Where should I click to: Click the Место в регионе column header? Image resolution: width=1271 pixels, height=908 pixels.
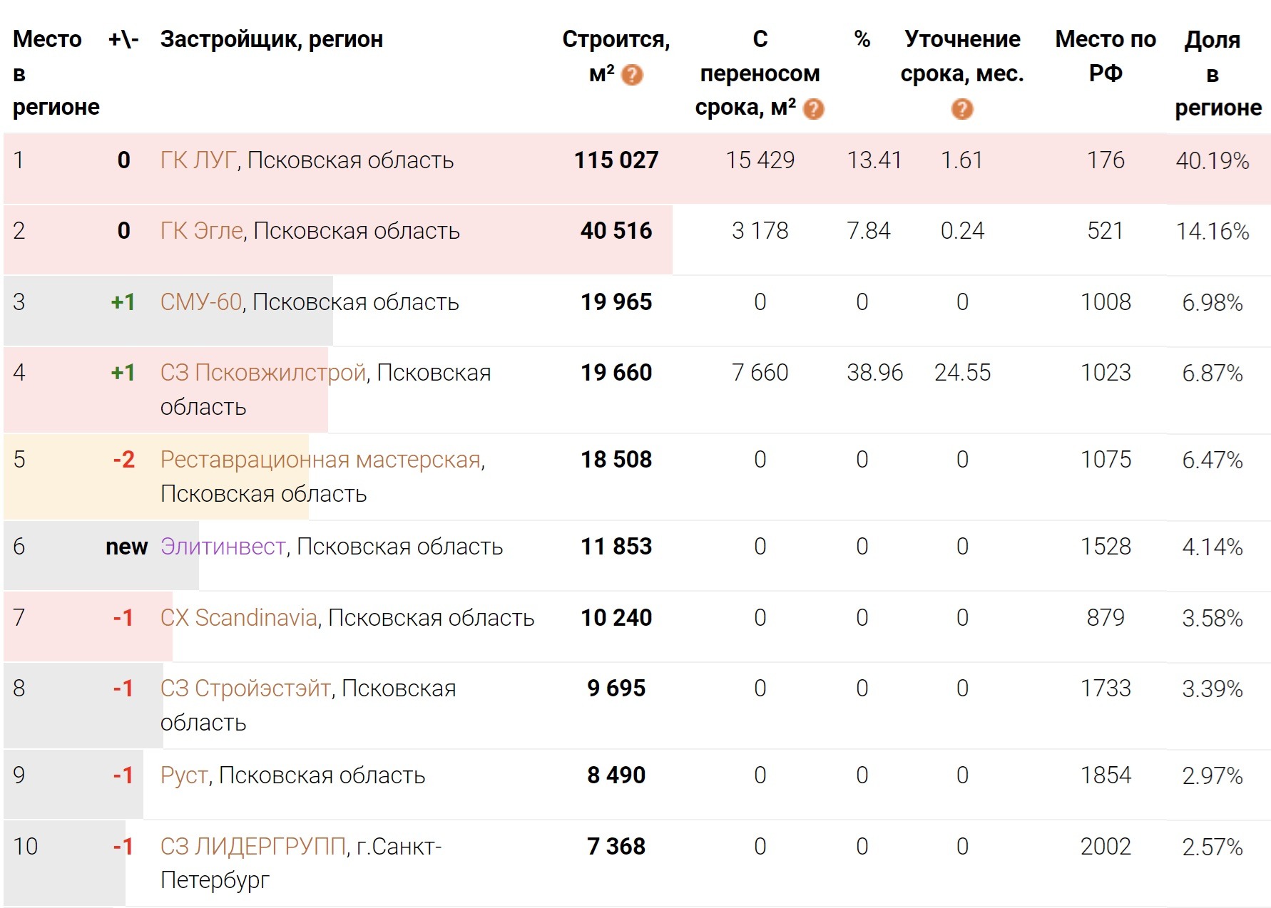(x=56, y=73)
